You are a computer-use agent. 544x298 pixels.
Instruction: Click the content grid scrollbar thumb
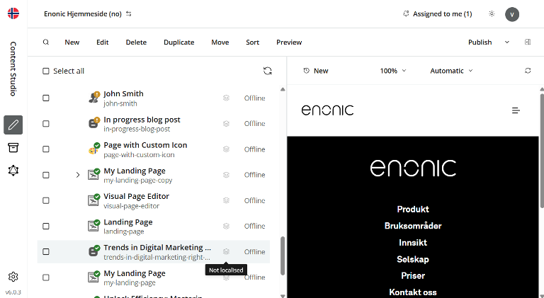tap(283, 256)
